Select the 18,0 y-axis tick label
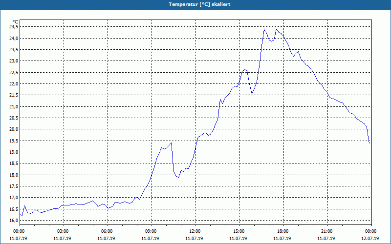The image size is (391, 244). pyautogui.click(x=14, y=175)
